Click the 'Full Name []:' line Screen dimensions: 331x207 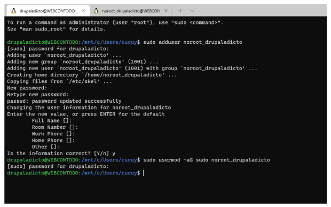pos(52,121)
